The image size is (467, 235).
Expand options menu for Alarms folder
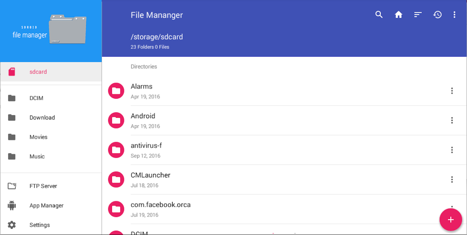click(452, 91)
